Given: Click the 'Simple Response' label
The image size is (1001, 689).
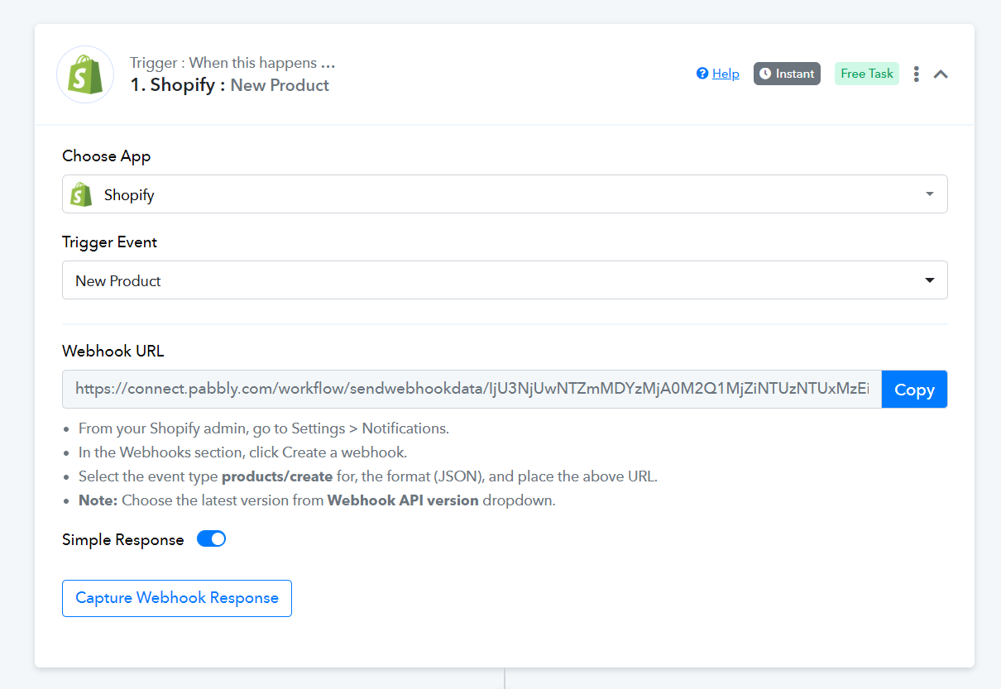Looking at the screenshot, I should tap(123, 539).
